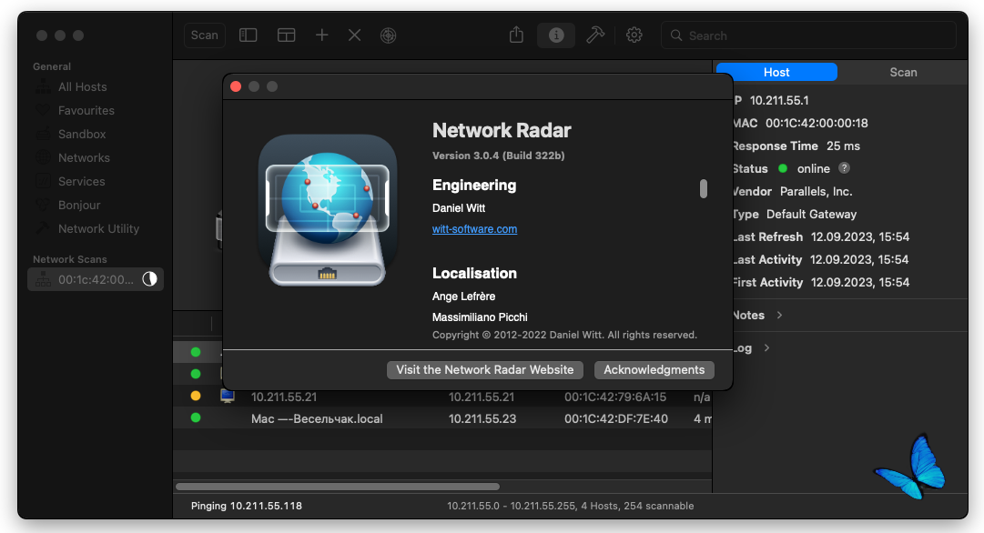This screenshot has height=533, width=984.
Task: Click Vendor value Parallels, Inc.
Action: (x=816, y=191)
